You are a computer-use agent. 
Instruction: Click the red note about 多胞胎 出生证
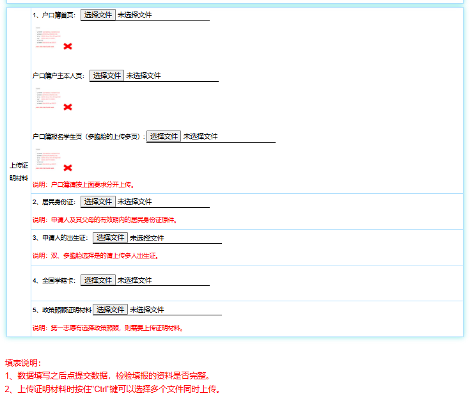tap(95, 256)
